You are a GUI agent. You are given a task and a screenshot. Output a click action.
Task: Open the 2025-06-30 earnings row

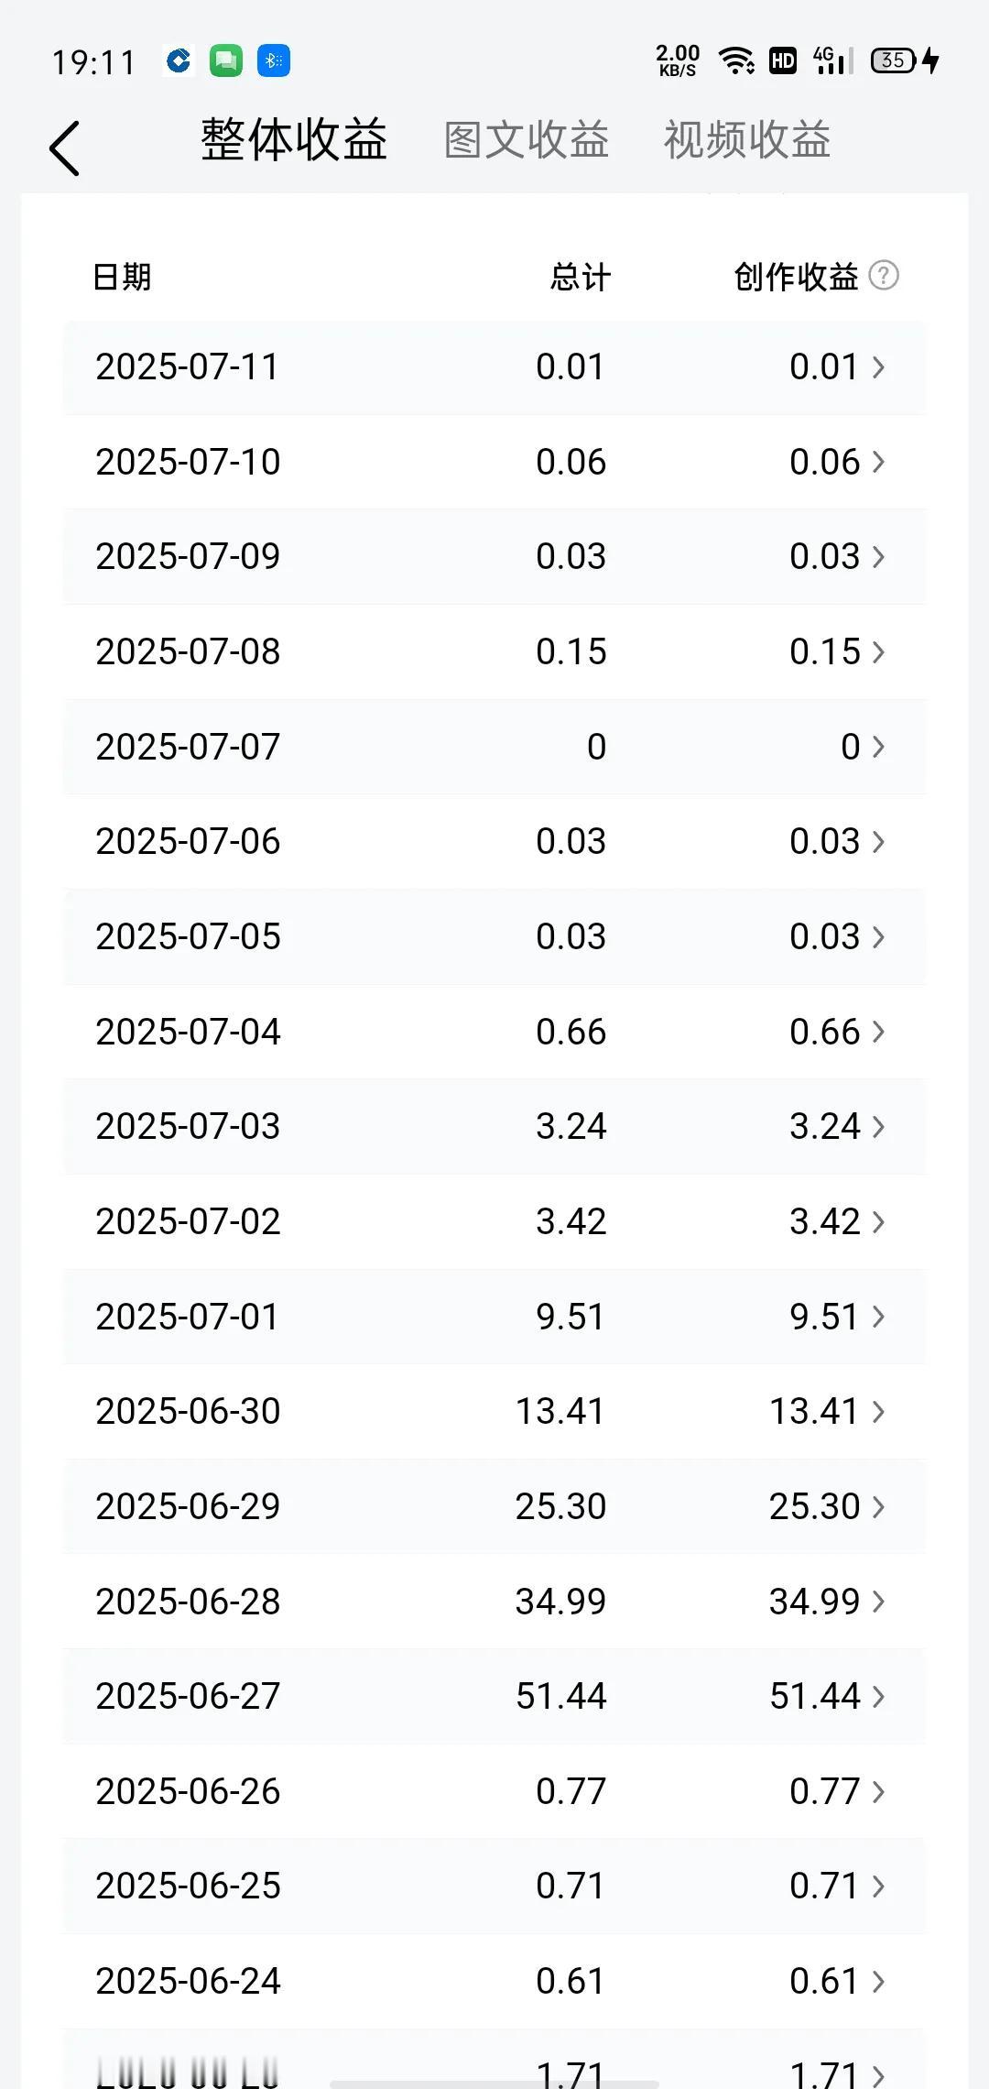pos(494,1411)
